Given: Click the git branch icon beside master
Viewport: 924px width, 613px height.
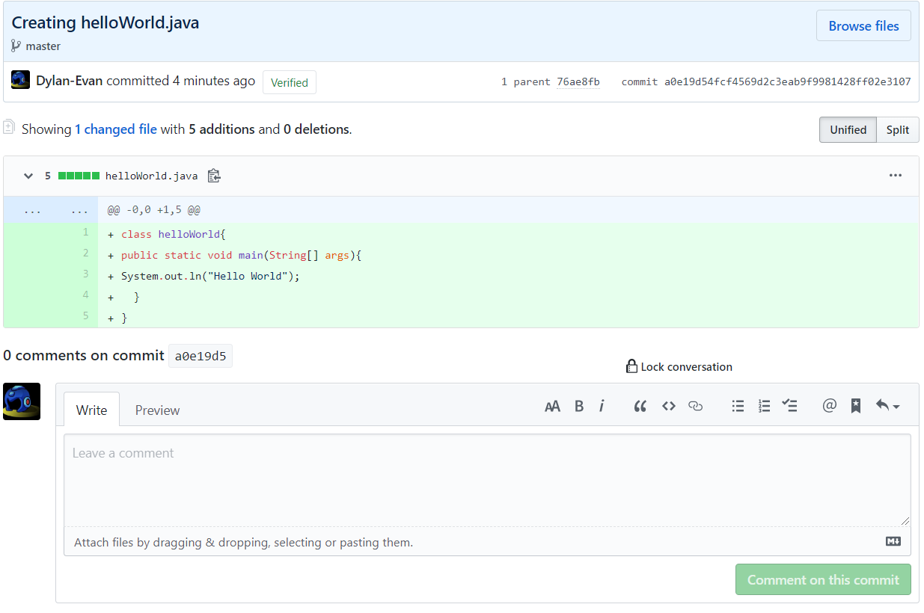Looking at the screenshot, I should (16, 46).
